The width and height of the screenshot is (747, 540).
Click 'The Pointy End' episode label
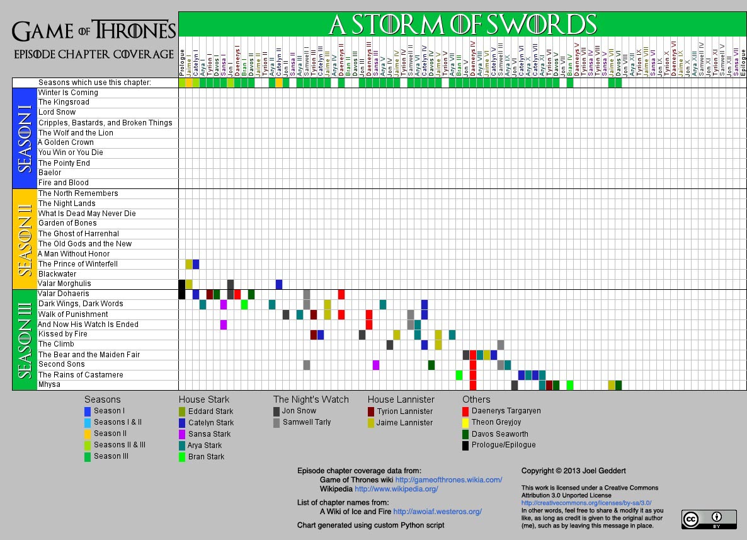click(x=64, y=163)
